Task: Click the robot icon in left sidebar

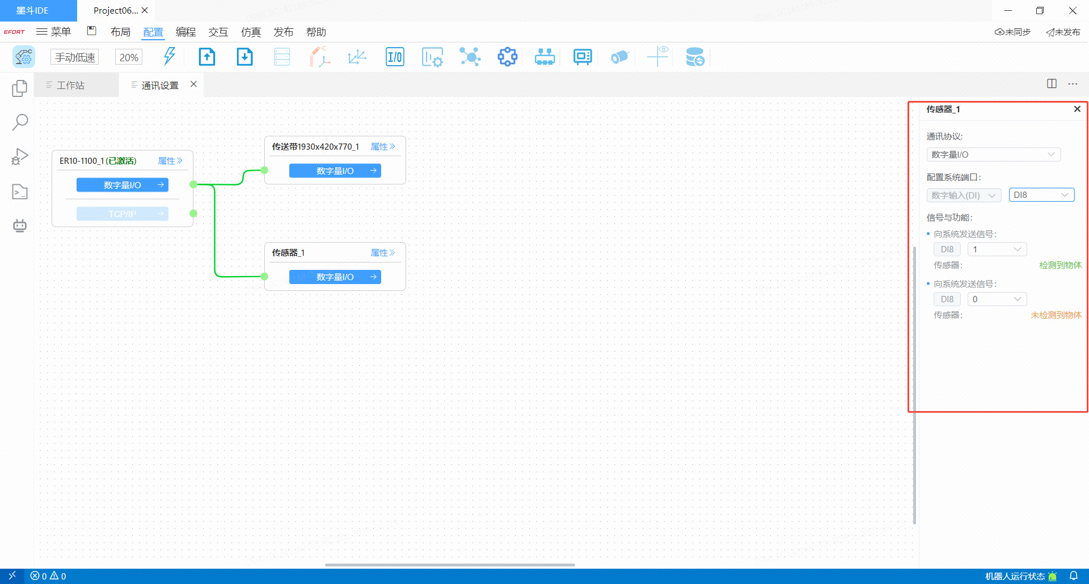Action: pyautogui.click(x=20, y=226)
